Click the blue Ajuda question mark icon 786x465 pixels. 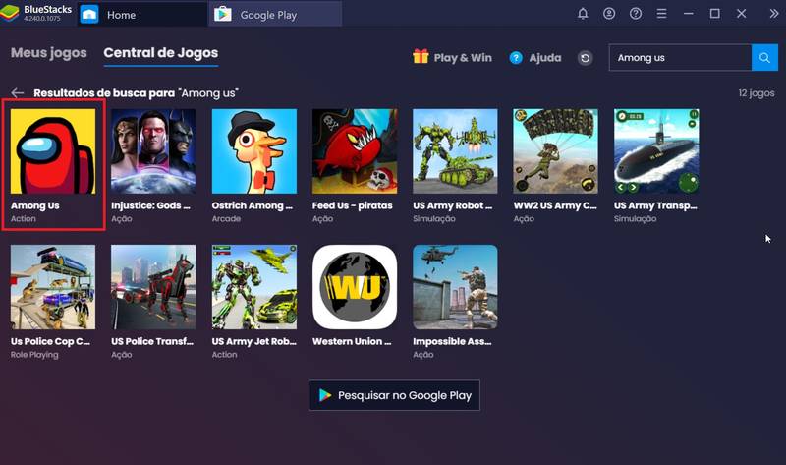pyautogui.click(x=516, y=58)
